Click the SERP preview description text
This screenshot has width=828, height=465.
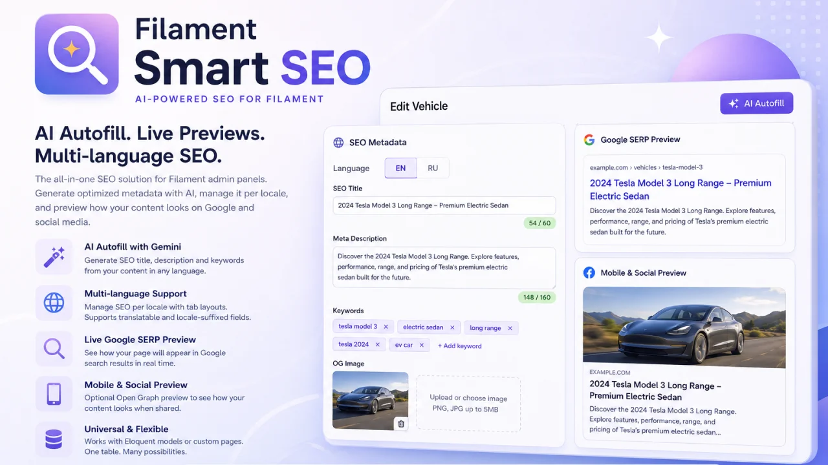(682, 222)
